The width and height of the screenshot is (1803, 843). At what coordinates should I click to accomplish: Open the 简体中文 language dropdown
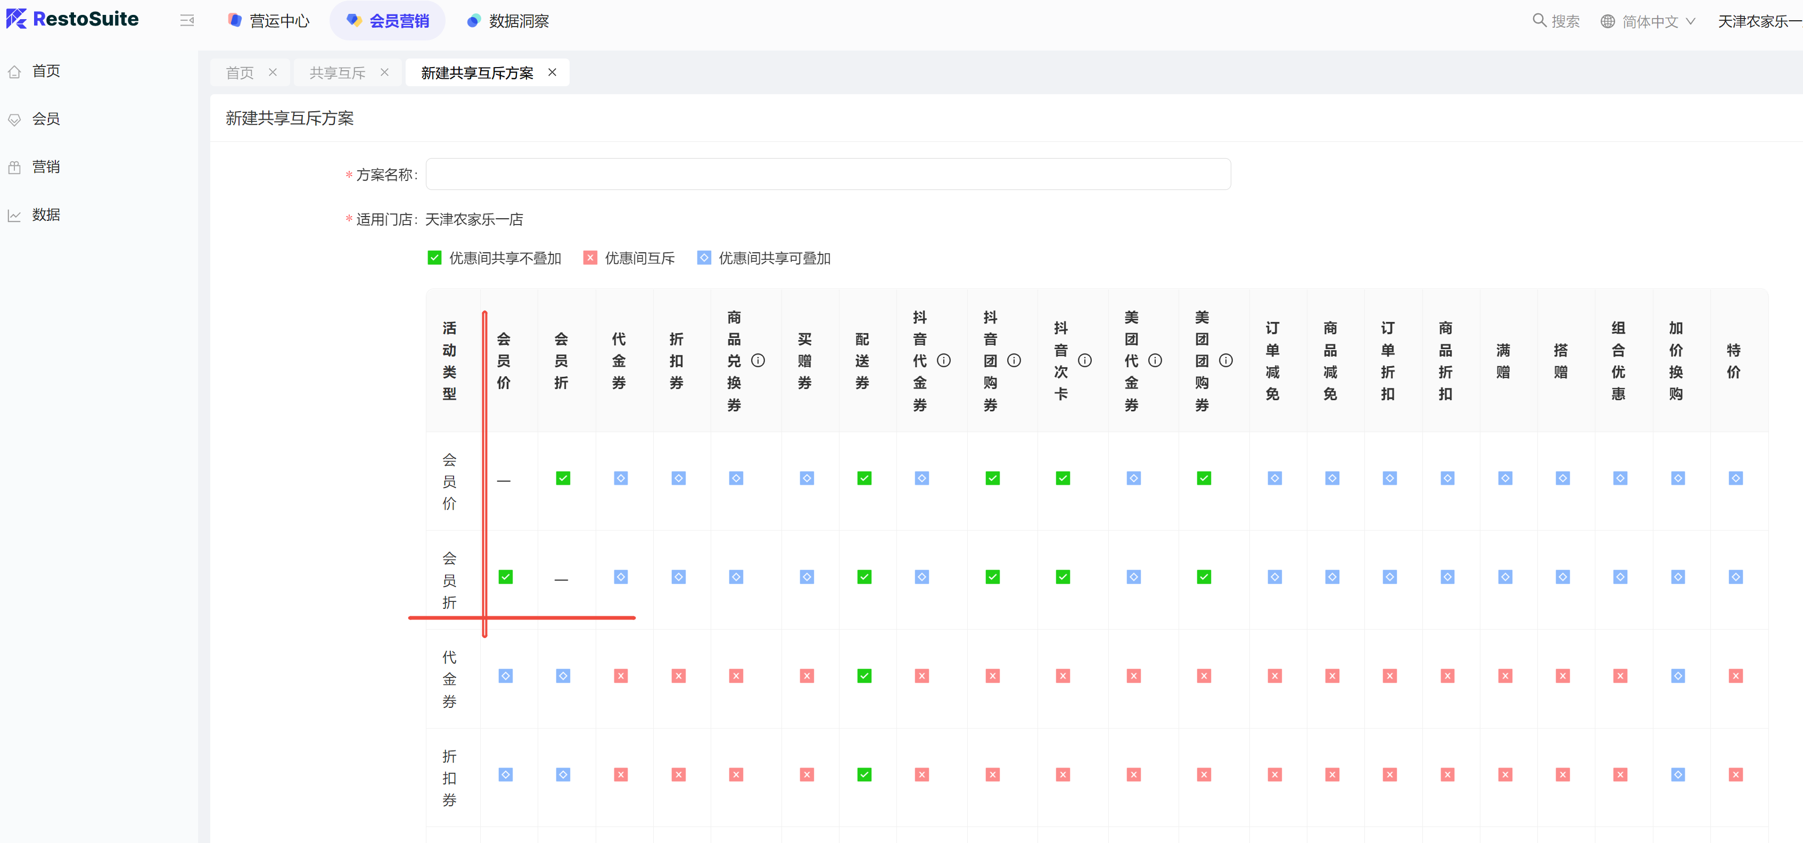[1650, 22]
